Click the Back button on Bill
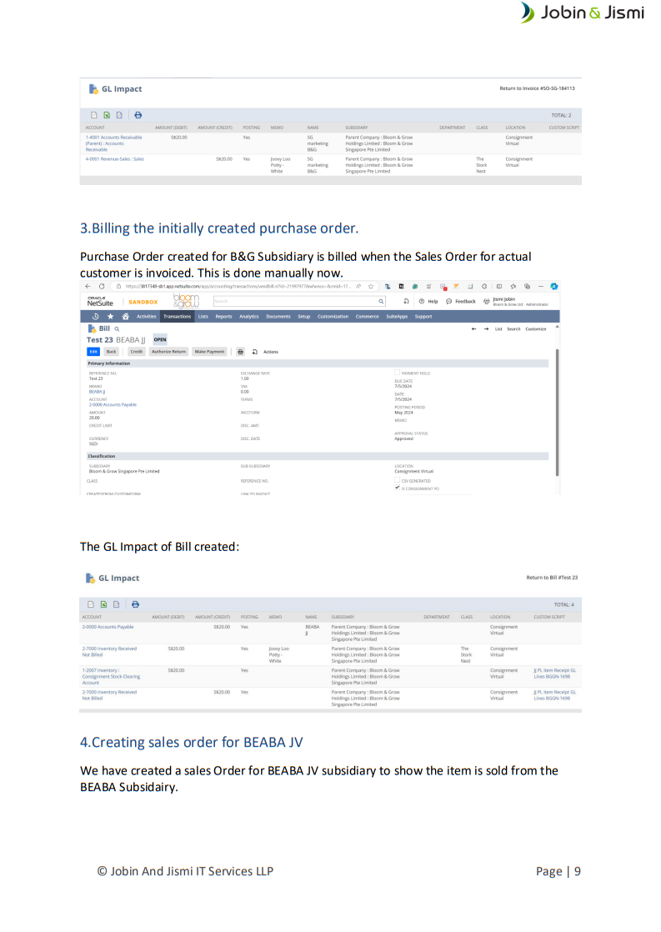The height and width of the screenshot is (932, 661). [x=111, y=352]
